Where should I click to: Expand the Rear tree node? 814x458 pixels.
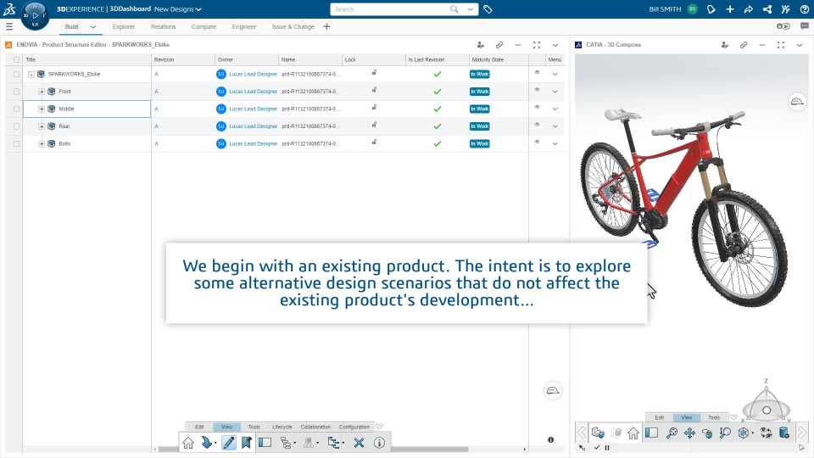pyautogui.click(x=42, y=126)
